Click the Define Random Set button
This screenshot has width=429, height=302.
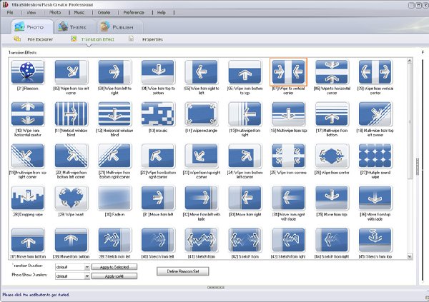click(x=183, y=271)
